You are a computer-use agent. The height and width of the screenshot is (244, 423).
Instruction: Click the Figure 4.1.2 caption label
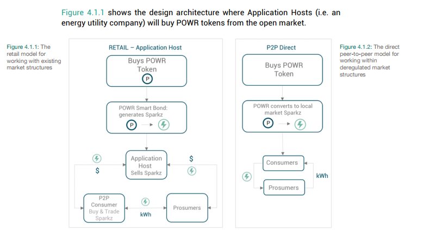356,47
